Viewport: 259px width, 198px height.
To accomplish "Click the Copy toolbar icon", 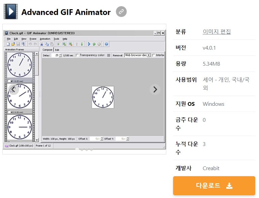I will click(47, 44).
